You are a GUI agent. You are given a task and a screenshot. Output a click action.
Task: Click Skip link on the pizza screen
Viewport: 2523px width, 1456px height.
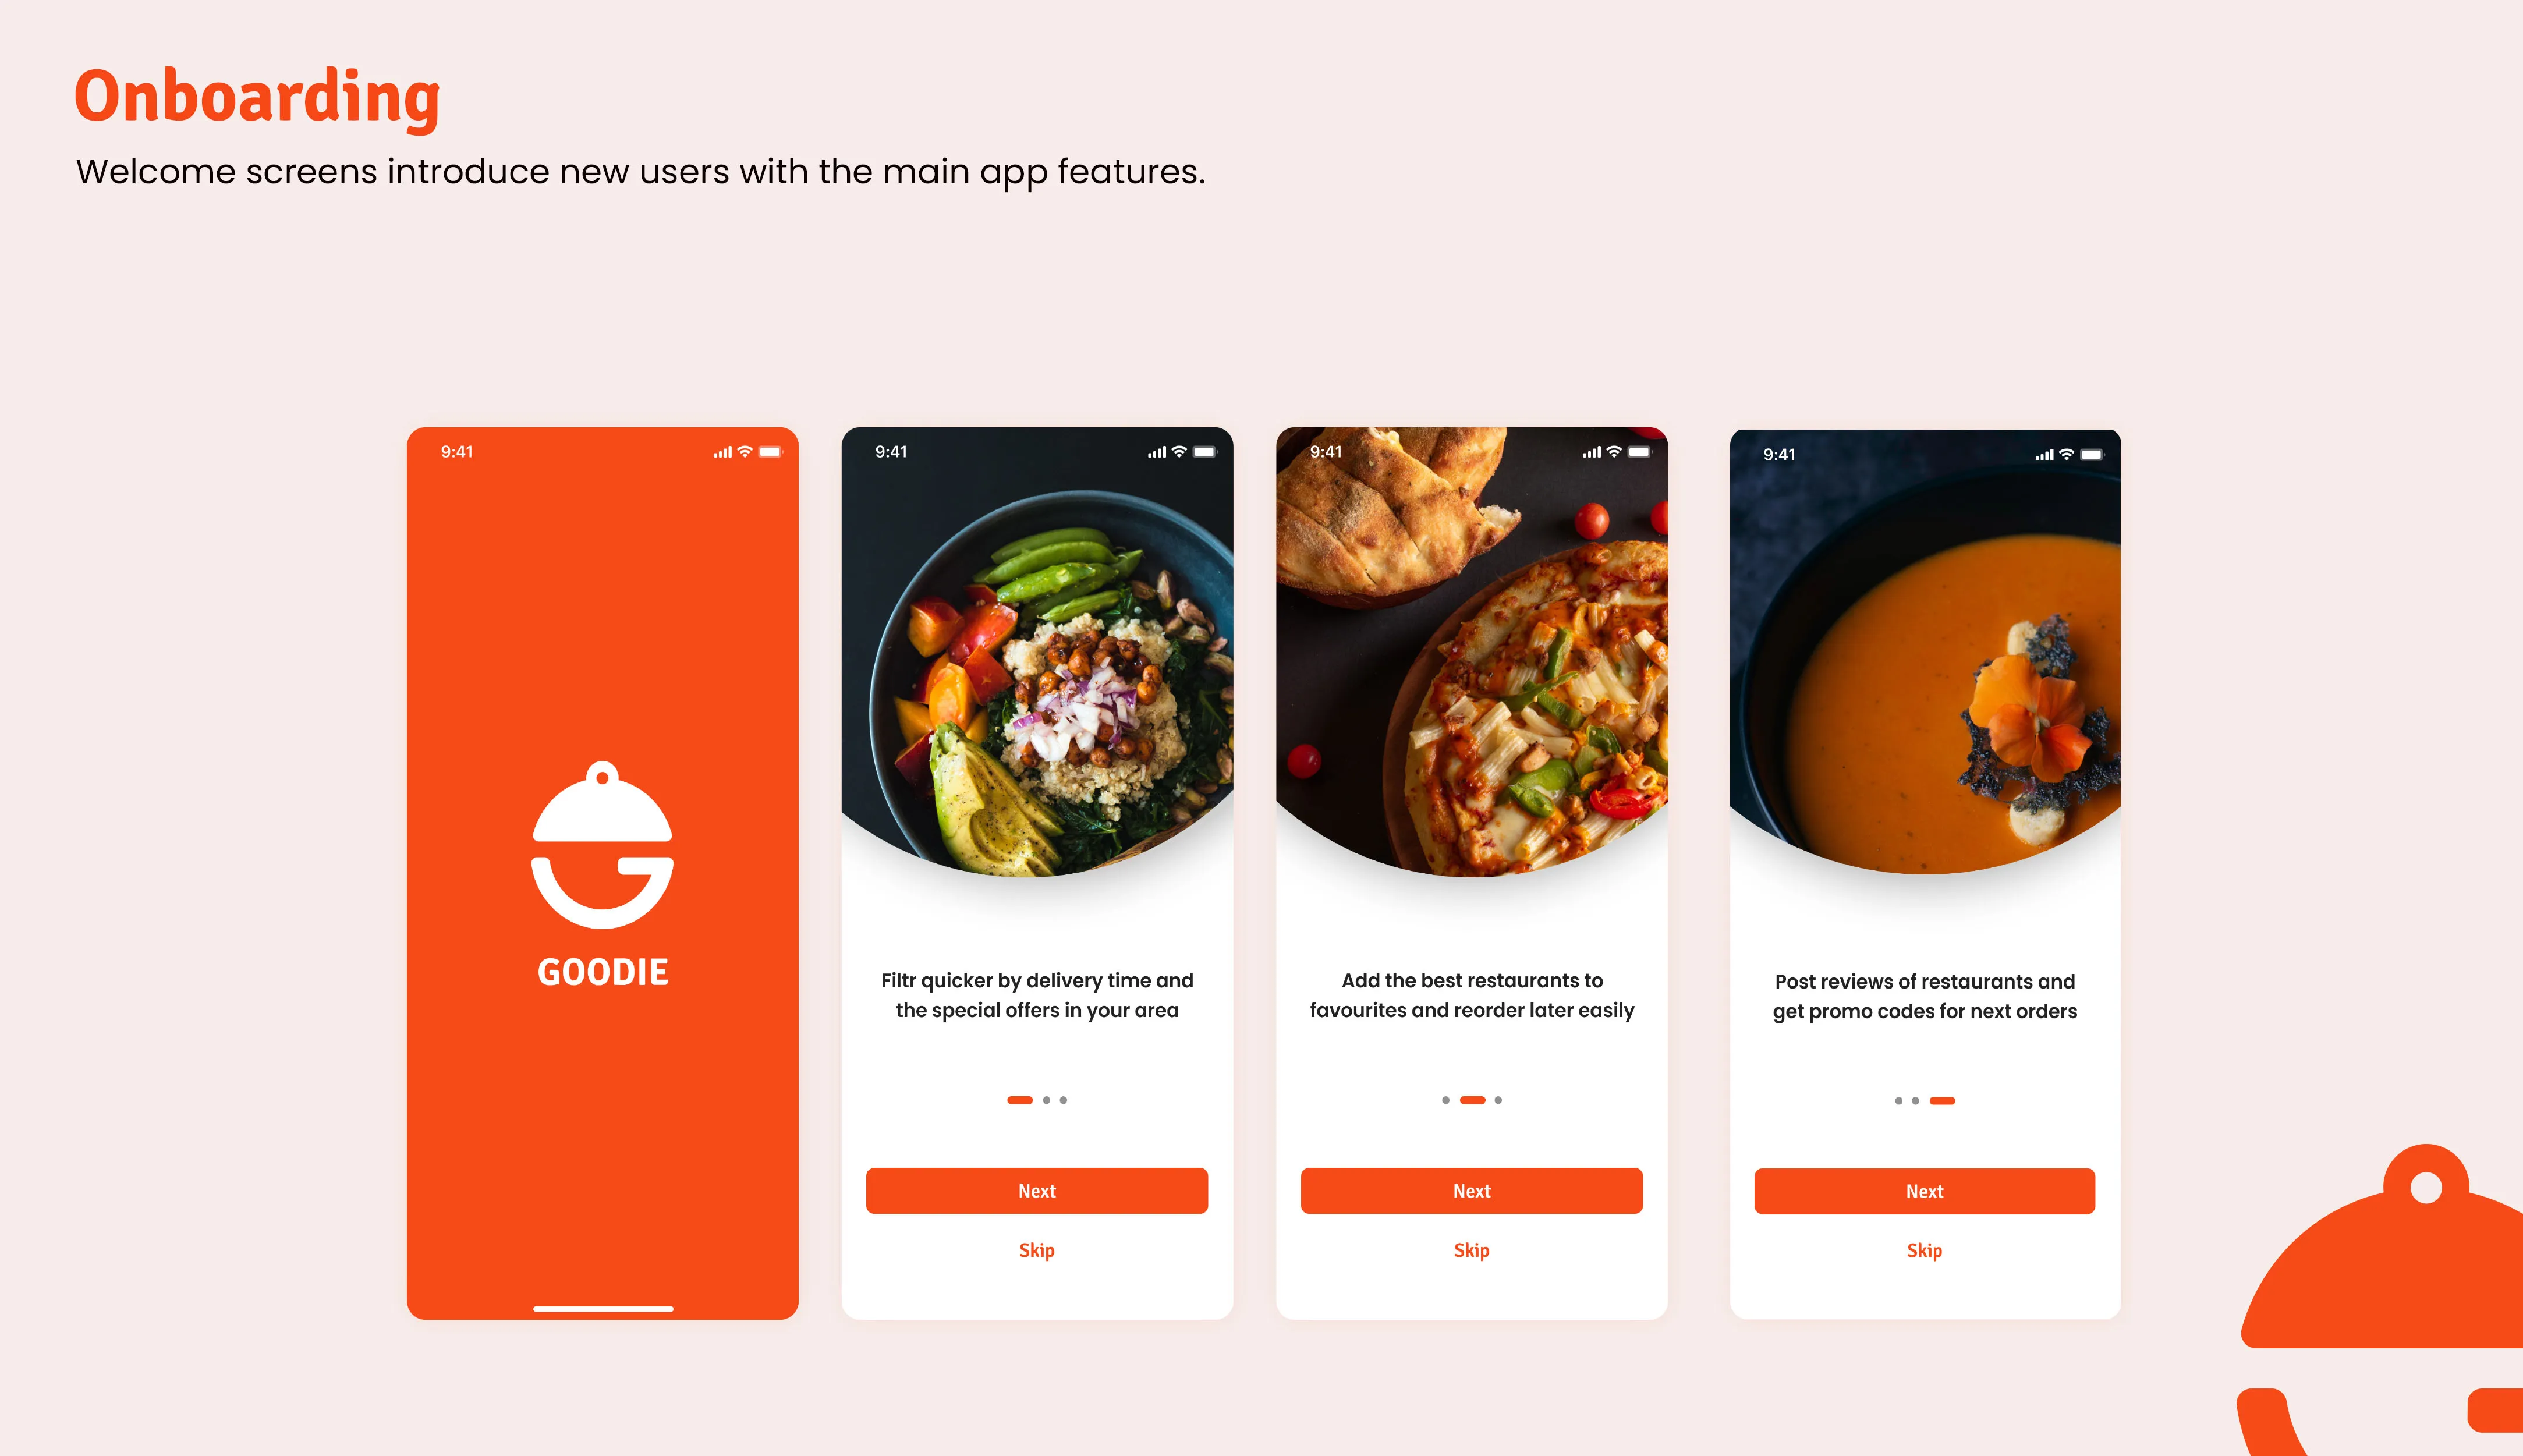point(1472,1251)
